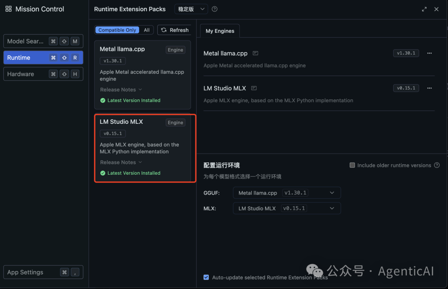Open the GGUF runtime dropdown
The width and height of the screenshot is (448, 289).
[287, 193]
